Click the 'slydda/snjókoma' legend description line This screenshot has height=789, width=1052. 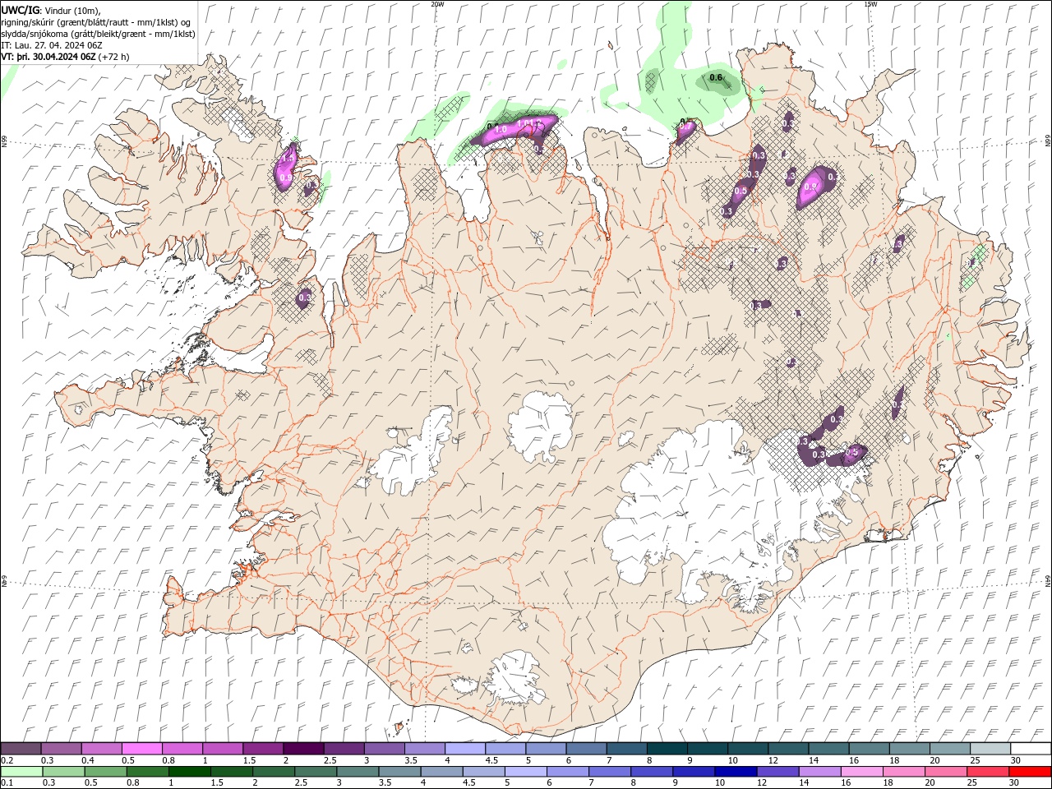[99, 34]
